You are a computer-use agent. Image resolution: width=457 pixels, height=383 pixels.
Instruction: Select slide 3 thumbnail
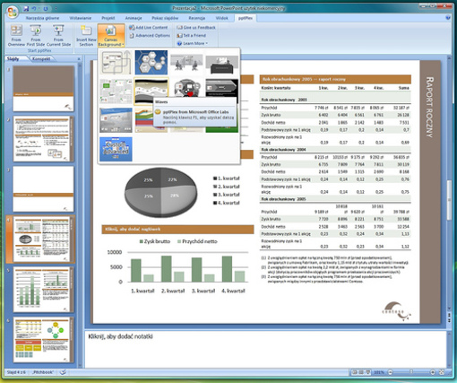coord(43,189)
